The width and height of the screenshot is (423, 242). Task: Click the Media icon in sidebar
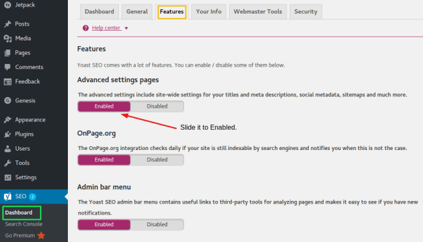[x=8, y=38]
